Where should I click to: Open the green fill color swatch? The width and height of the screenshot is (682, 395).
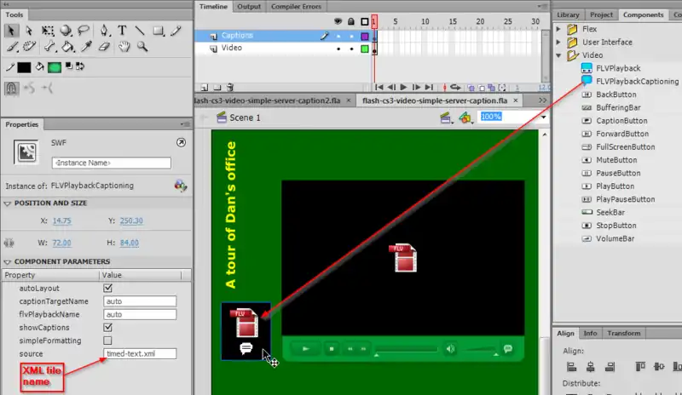point(55,66)
